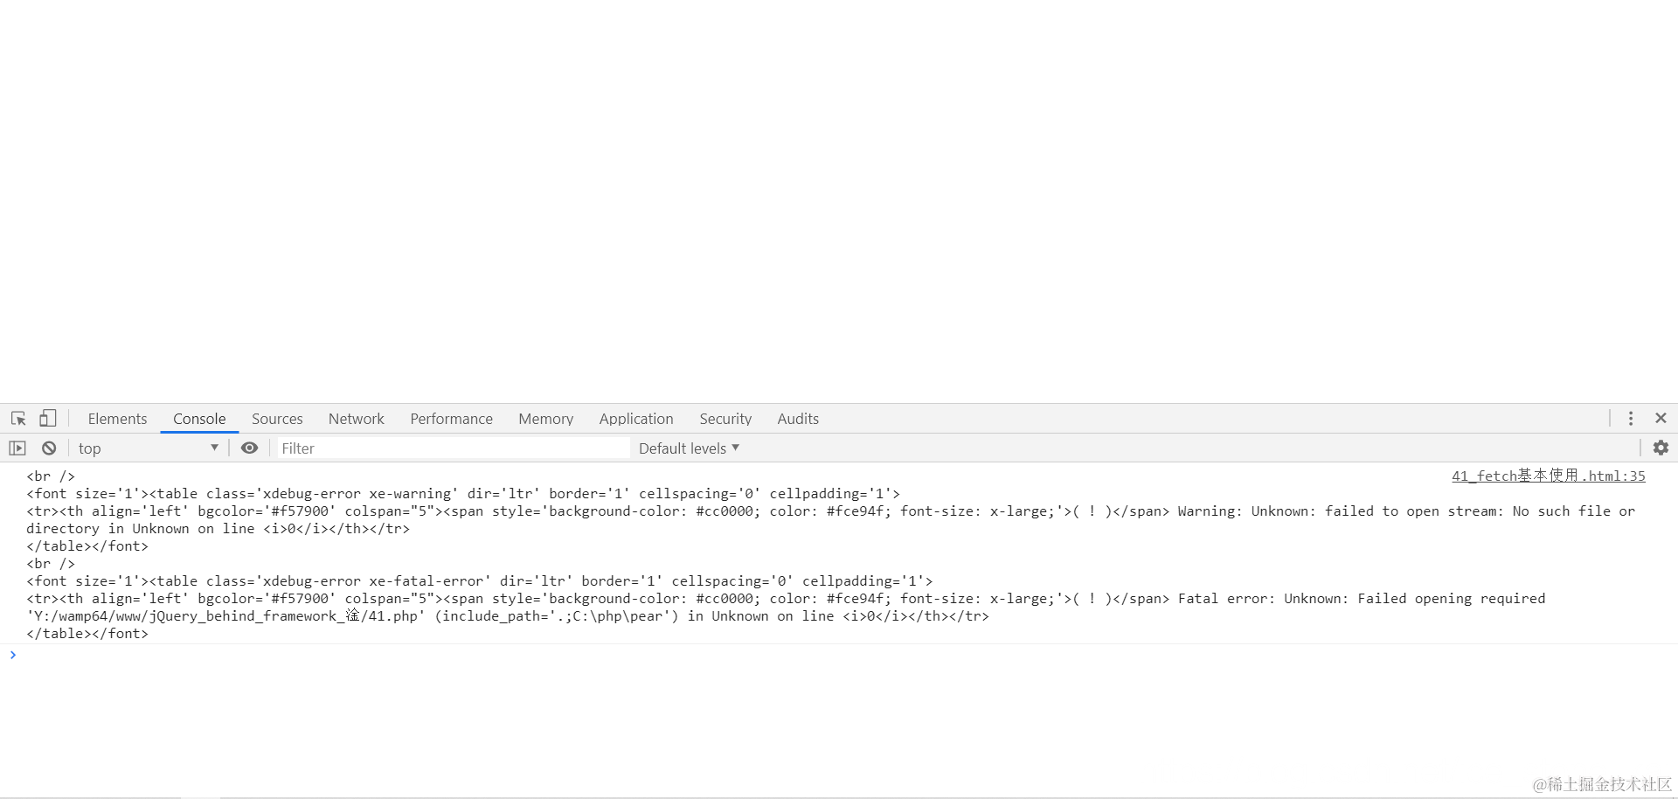
Task: Switch to the Elements tab
Action: (x=117, y=419)
